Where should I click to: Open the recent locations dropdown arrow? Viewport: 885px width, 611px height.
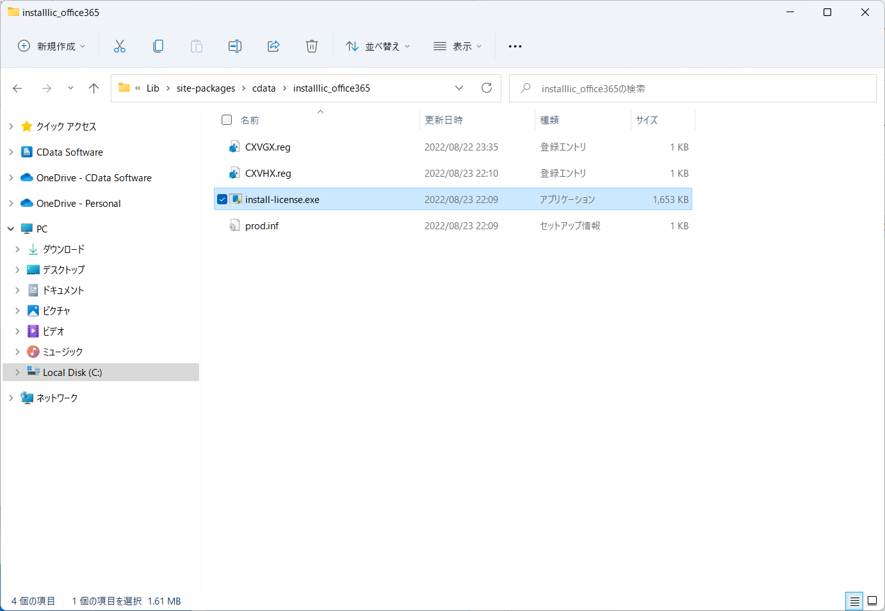(x=70, y=88)
